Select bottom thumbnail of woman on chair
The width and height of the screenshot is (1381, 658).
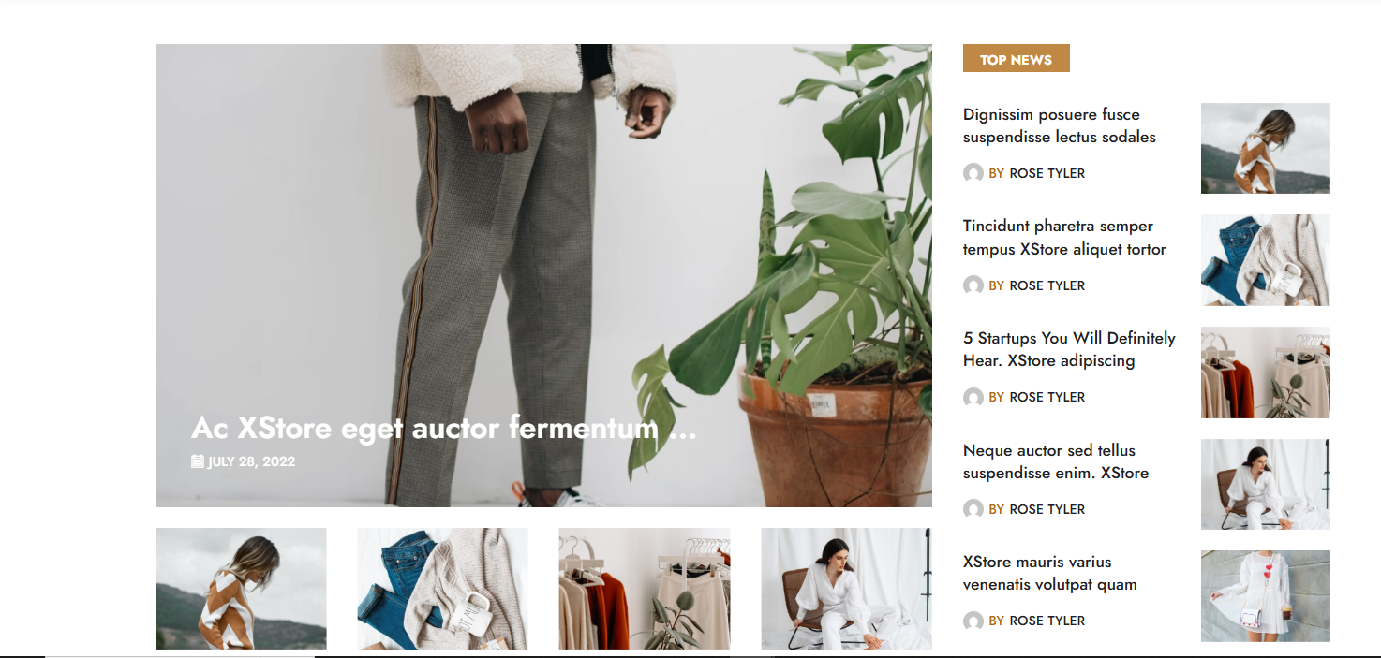tap(846, 589)
